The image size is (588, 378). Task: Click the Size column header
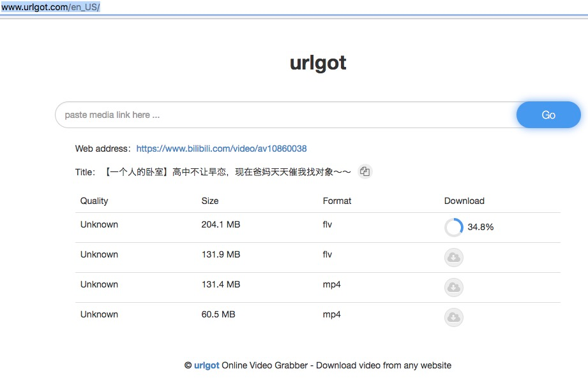pos(210,201)
